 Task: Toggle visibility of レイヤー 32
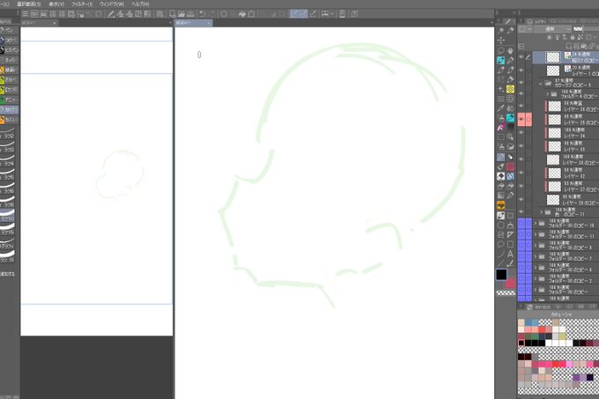pos(521,173)
